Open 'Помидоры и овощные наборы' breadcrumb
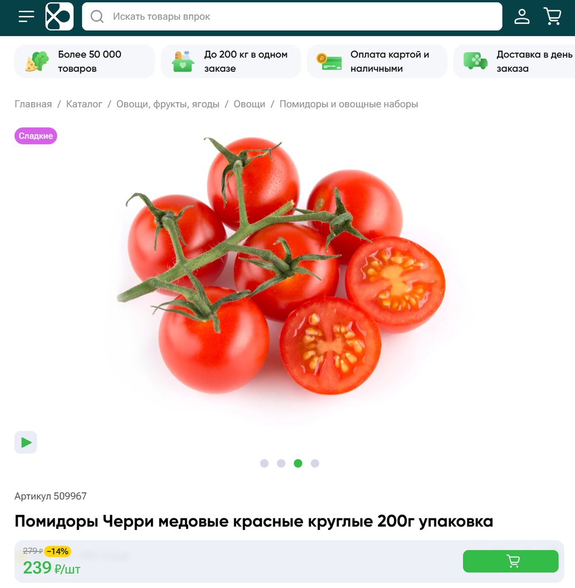Image resolution: width=575 pixels, height=588 pixels. coord(349,104)
